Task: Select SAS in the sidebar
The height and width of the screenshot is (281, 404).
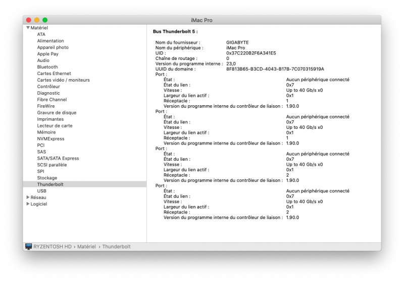Action: [x=41, y=152]
